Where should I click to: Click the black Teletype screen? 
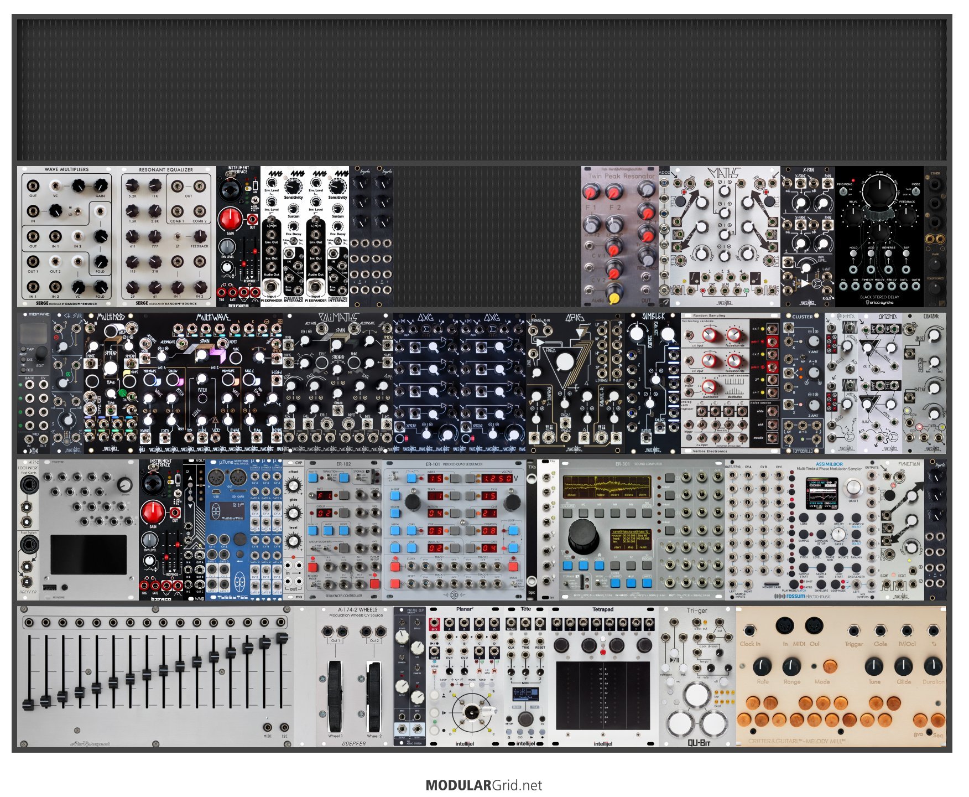87,555
